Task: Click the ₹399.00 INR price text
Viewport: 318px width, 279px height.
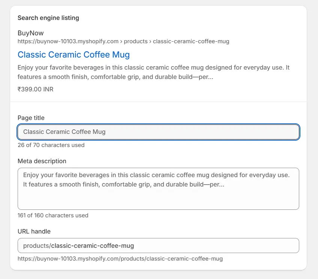Action: (35, 89)
